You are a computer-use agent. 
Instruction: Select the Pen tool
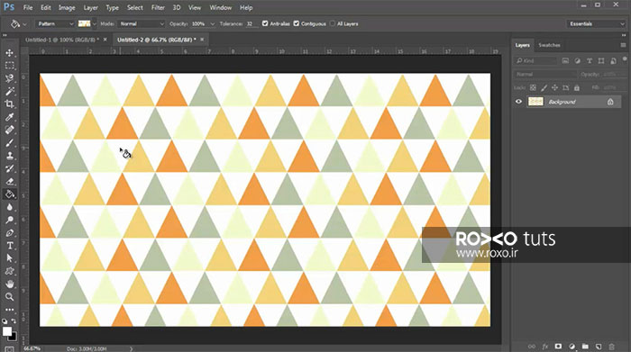point(9,232)
